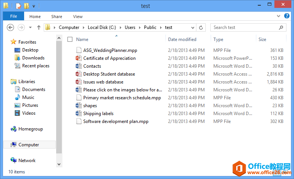Open the File menu
The width and height of the screenshot is (294, 179).
(14, 16)
